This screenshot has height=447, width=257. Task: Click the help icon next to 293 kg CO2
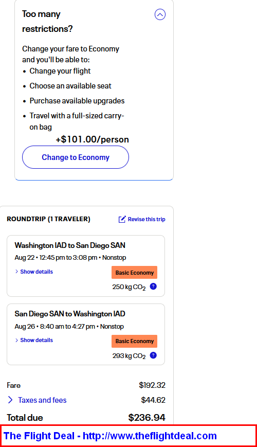153,355
